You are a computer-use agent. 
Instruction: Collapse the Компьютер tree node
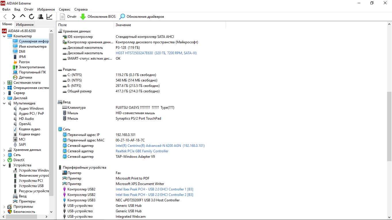click(x=4, y=36)
